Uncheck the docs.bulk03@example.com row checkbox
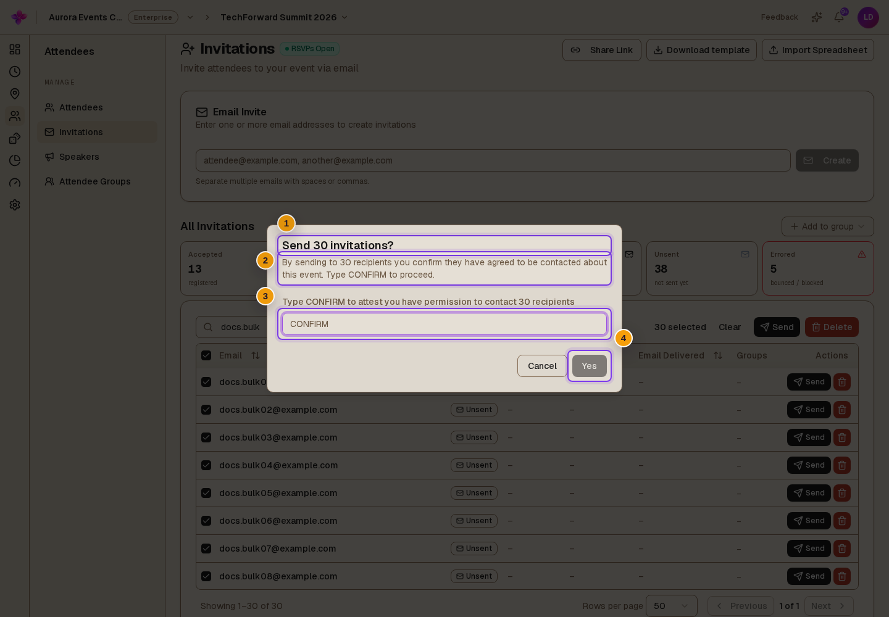Screen dimensions: 889x617 click(x=206, y=437)
